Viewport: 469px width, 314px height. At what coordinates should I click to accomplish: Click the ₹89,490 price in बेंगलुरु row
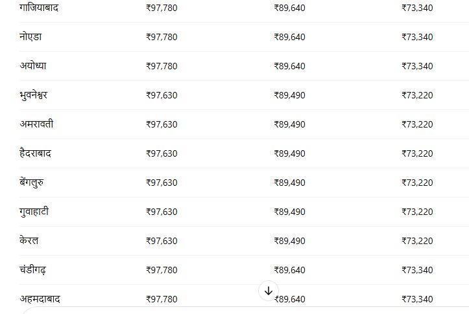289,183
